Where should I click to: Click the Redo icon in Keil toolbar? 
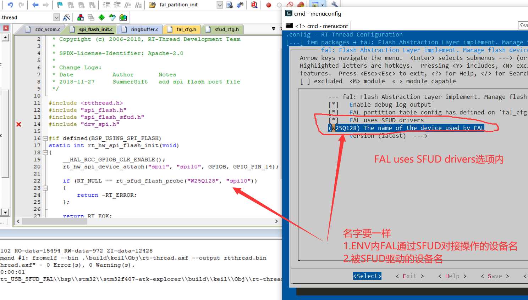pos(21,5)
